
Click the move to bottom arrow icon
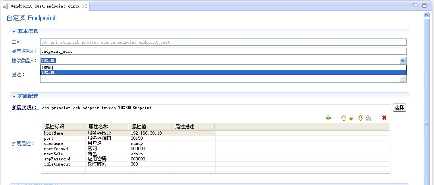tap(368, 118)
